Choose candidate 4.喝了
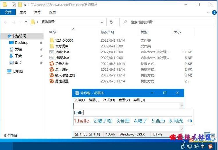This screenshot has height=150, width=218. pos(141,121)
